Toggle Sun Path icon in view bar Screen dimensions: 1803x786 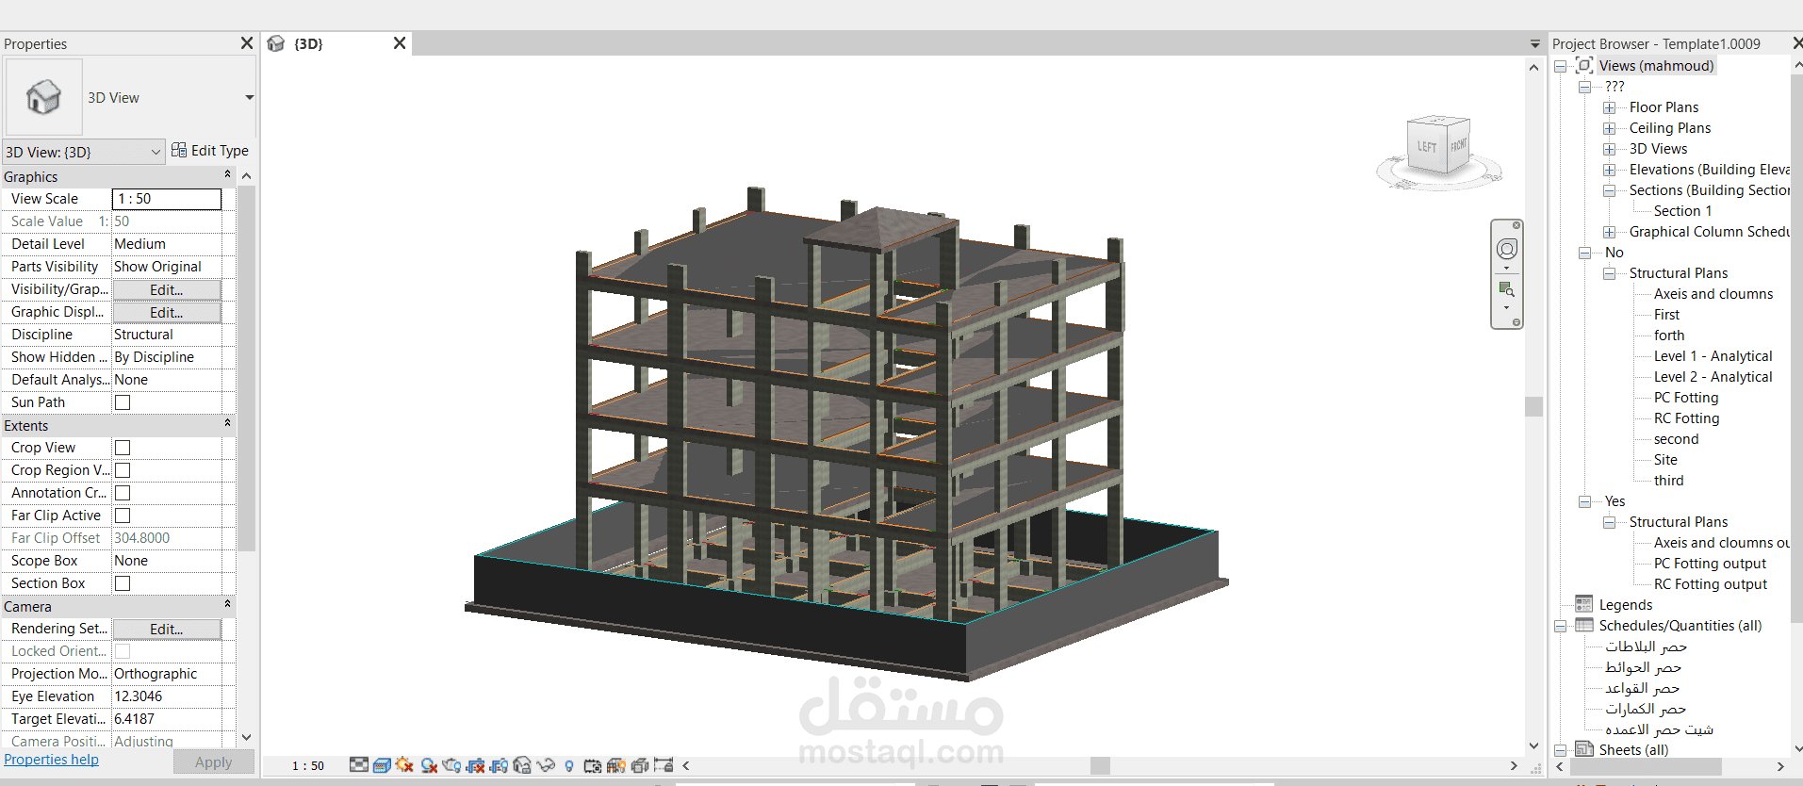[x=405, y=765]
